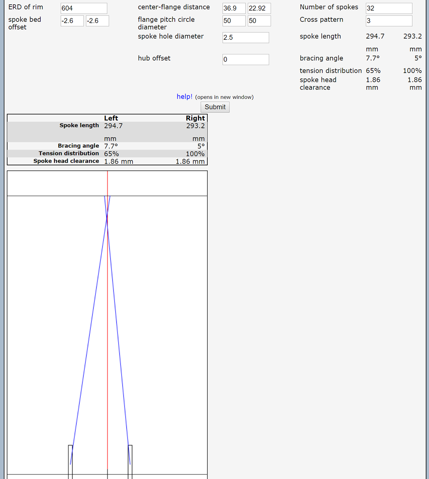429x479 pixels.
Task: Select the Cross pattern input field
Action: click(389, 21)
